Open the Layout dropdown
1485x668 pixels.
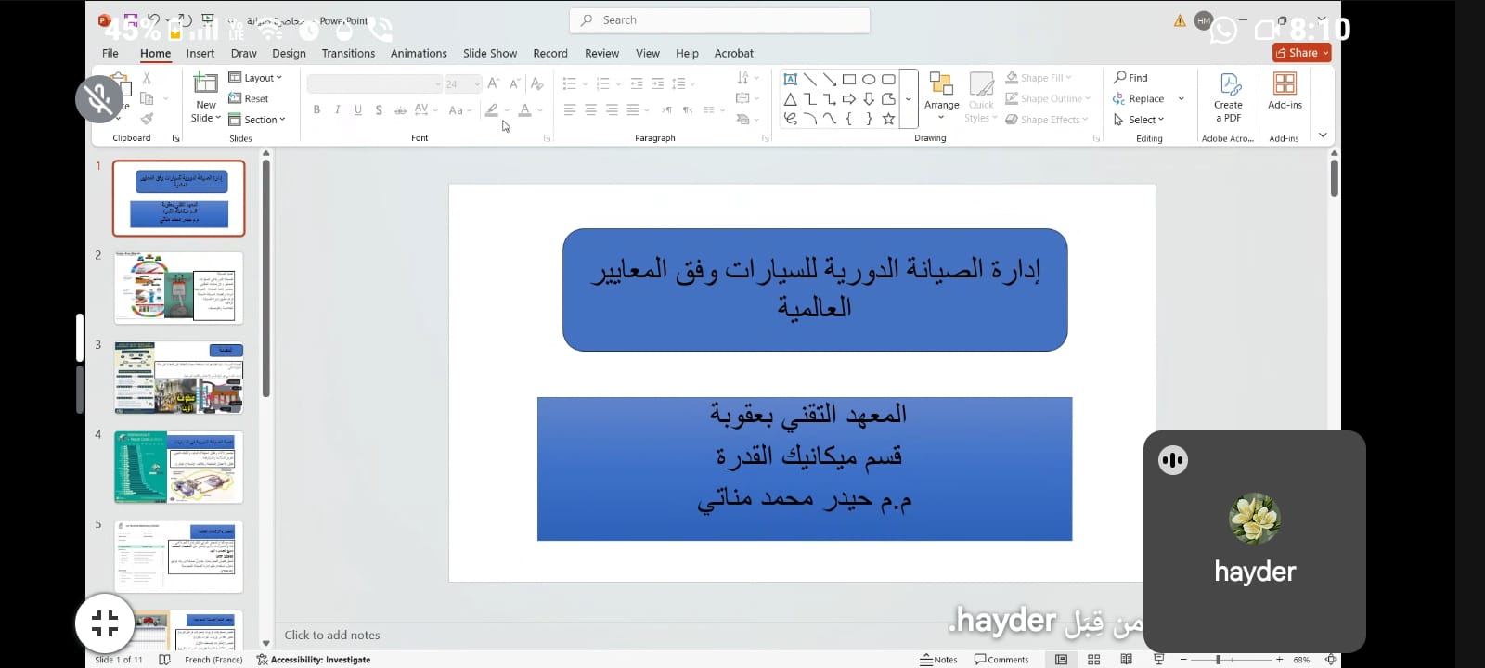[x=255, y=78]
